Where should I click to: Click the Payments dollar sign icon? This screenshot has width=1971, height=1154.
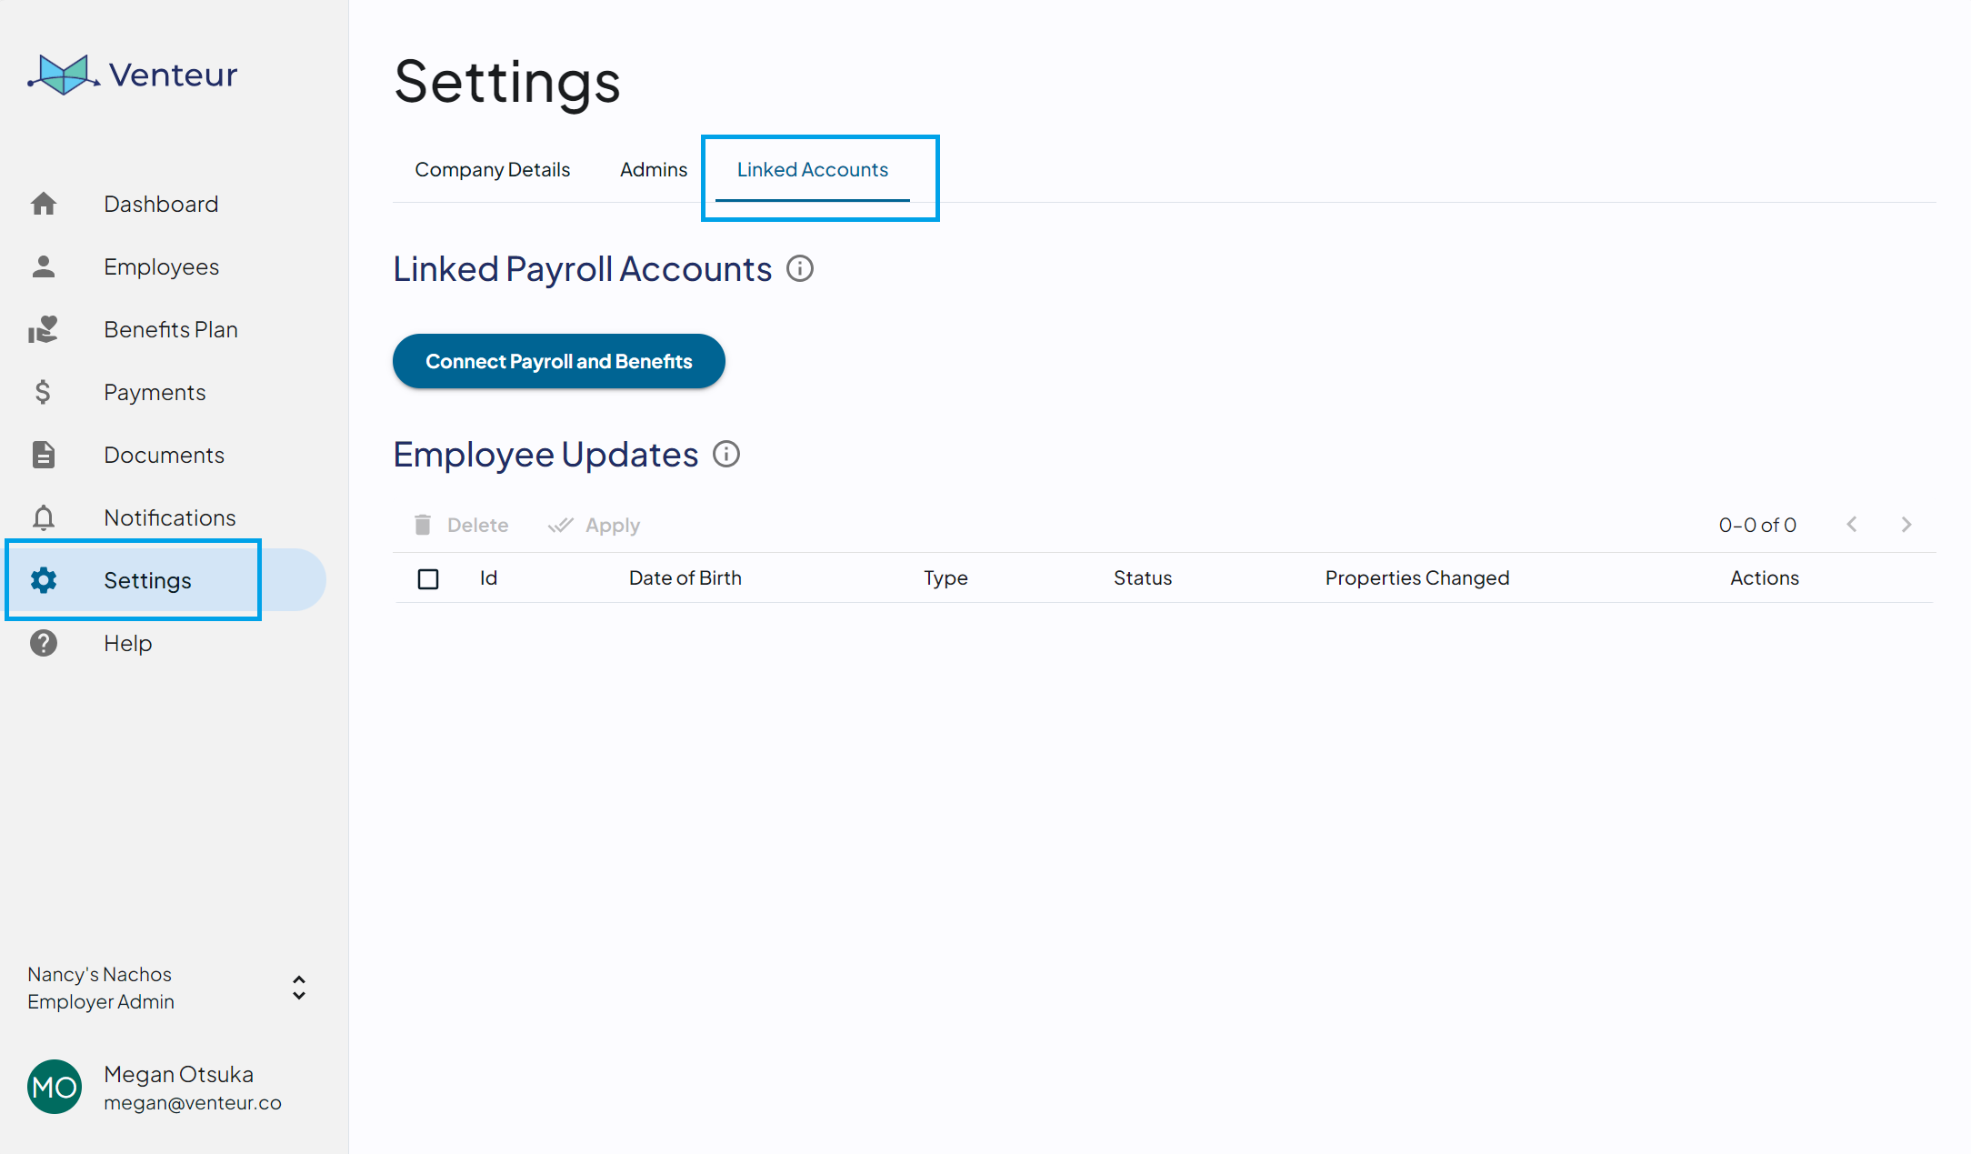pyautogui.click(x=43, y=392)
